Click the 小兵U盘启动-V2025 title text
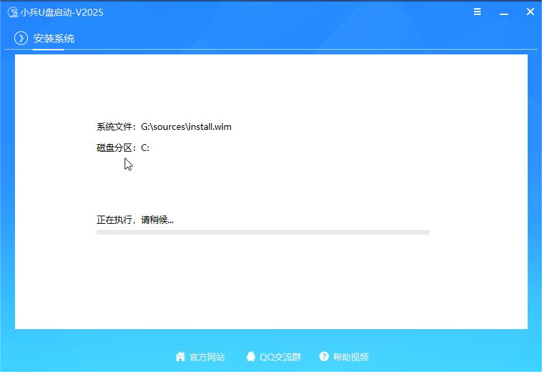Viewport: 542px width, 372px height. coord(62,12)
